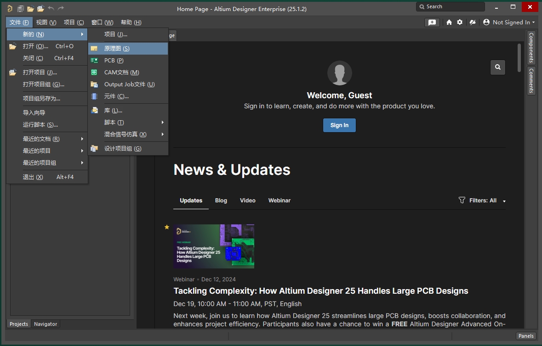Switch to the Navigator panel tab
Screen dimensions: 542x346
tap(46, 324)
